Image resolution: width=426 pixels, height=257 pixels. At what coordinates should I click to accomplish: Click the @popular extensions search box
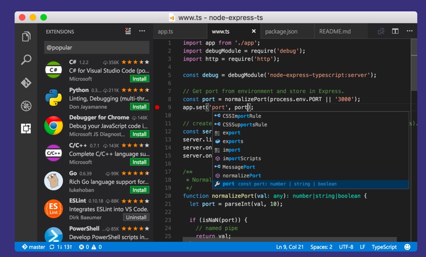pyautogui.click(x=97, y=47)
